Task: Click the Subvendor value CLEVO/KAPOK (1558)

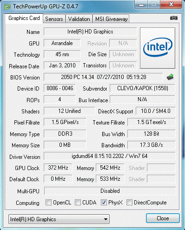Action: (143, 88)
